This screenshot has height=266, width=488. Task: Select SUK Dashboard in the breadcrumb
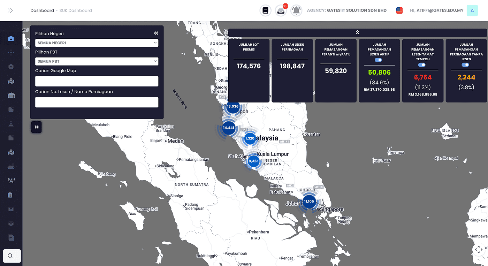coord(75,10)
